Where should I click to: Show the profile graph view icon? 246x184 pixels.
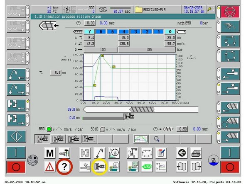click(141, 139)
